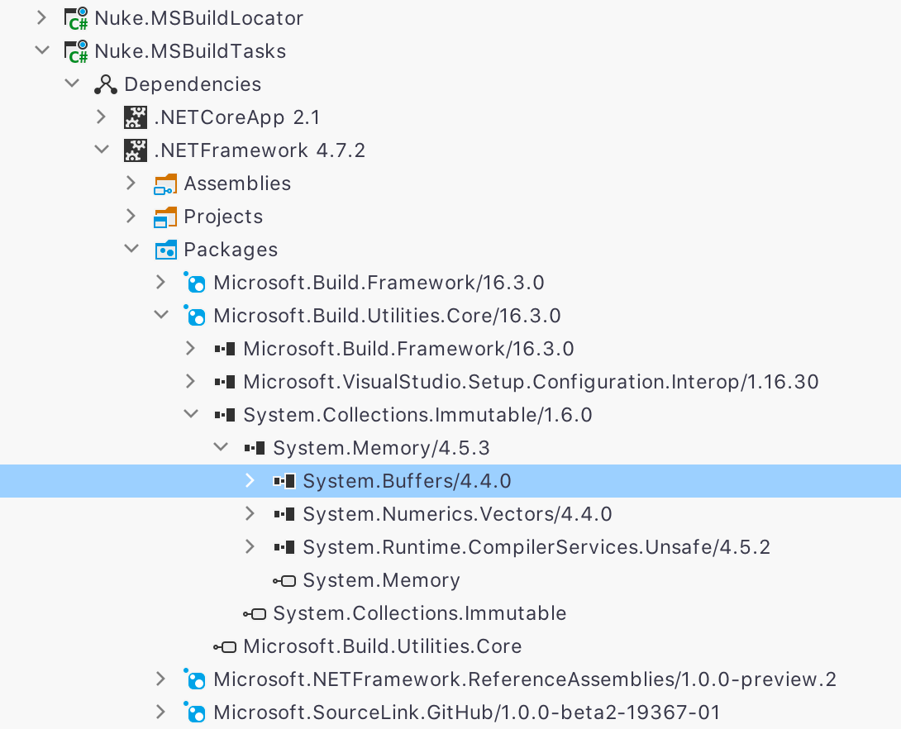This screenshot has height=729, width=901.
Task: Select System.Collections.Immutable/1.6.0 text
Action: [x=417, y=415]
